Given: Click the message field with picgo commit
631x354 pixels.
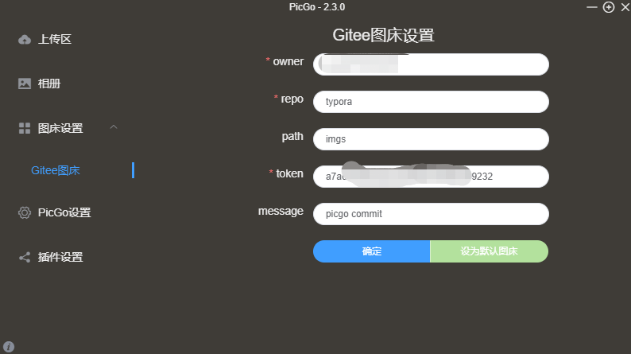Looking at the screenshot, I should 431,214.
